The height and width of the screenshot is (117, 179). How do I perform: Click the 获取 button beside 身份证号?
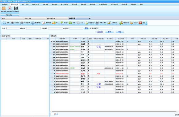tap(86, 28)
